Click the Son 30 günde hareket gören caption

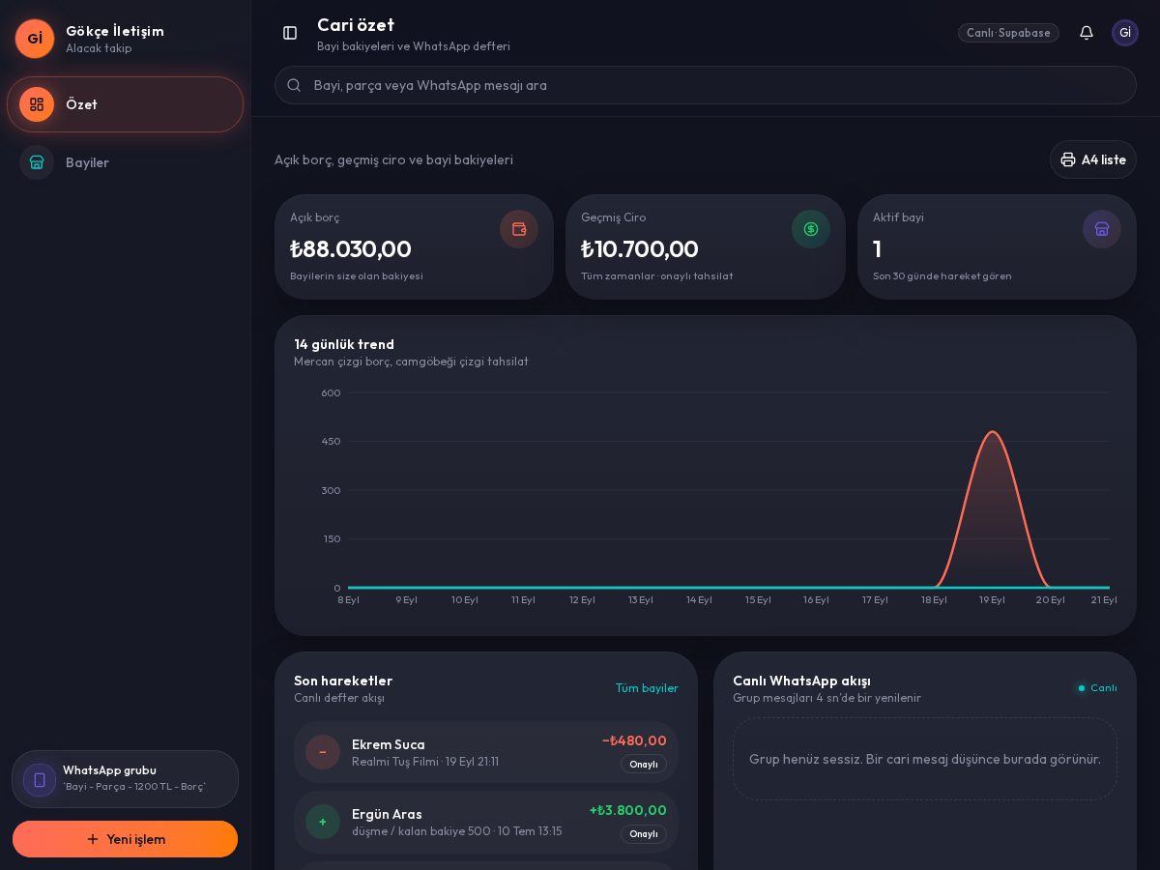tap(942, 275)
